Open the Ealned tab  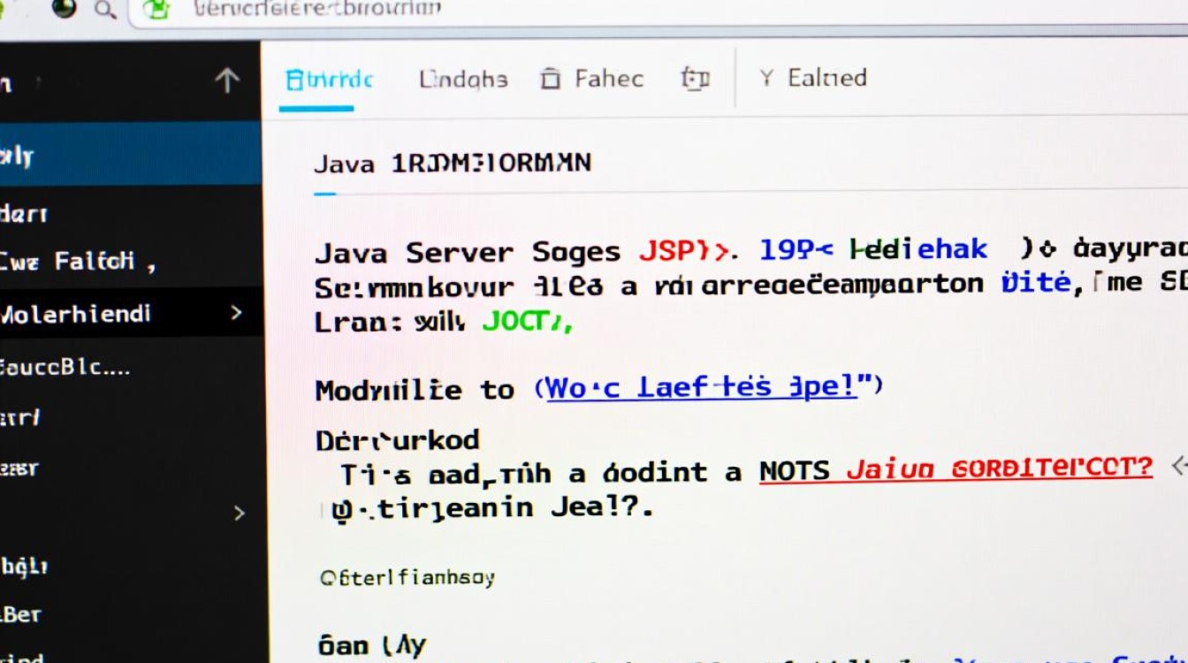(x=826, y=78)
